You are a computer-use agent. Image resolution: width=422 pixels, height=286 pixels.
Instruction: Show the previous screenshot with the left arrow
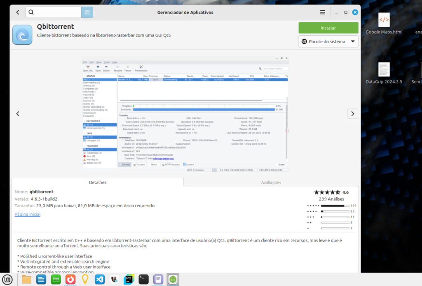click(18, 114)
